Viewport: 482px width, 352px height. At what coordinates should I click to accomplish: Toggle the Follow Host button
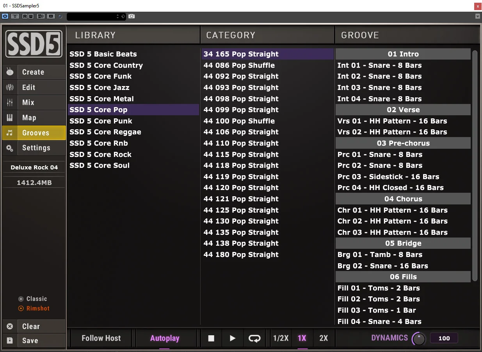101,338
